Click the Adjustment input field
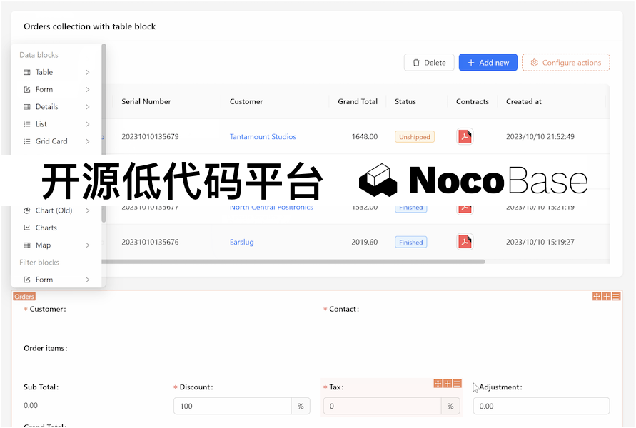 coord(541,406)
